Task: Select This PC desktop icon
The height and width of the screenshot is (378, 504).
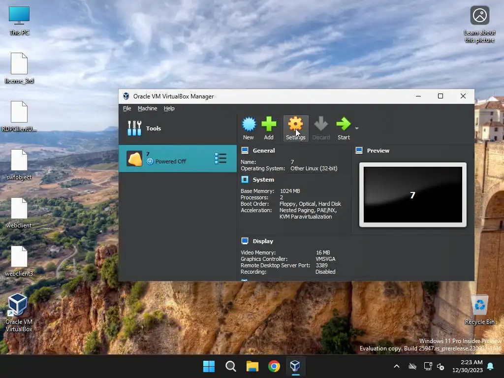Action: pyautogui.click(x=19, y=21)
